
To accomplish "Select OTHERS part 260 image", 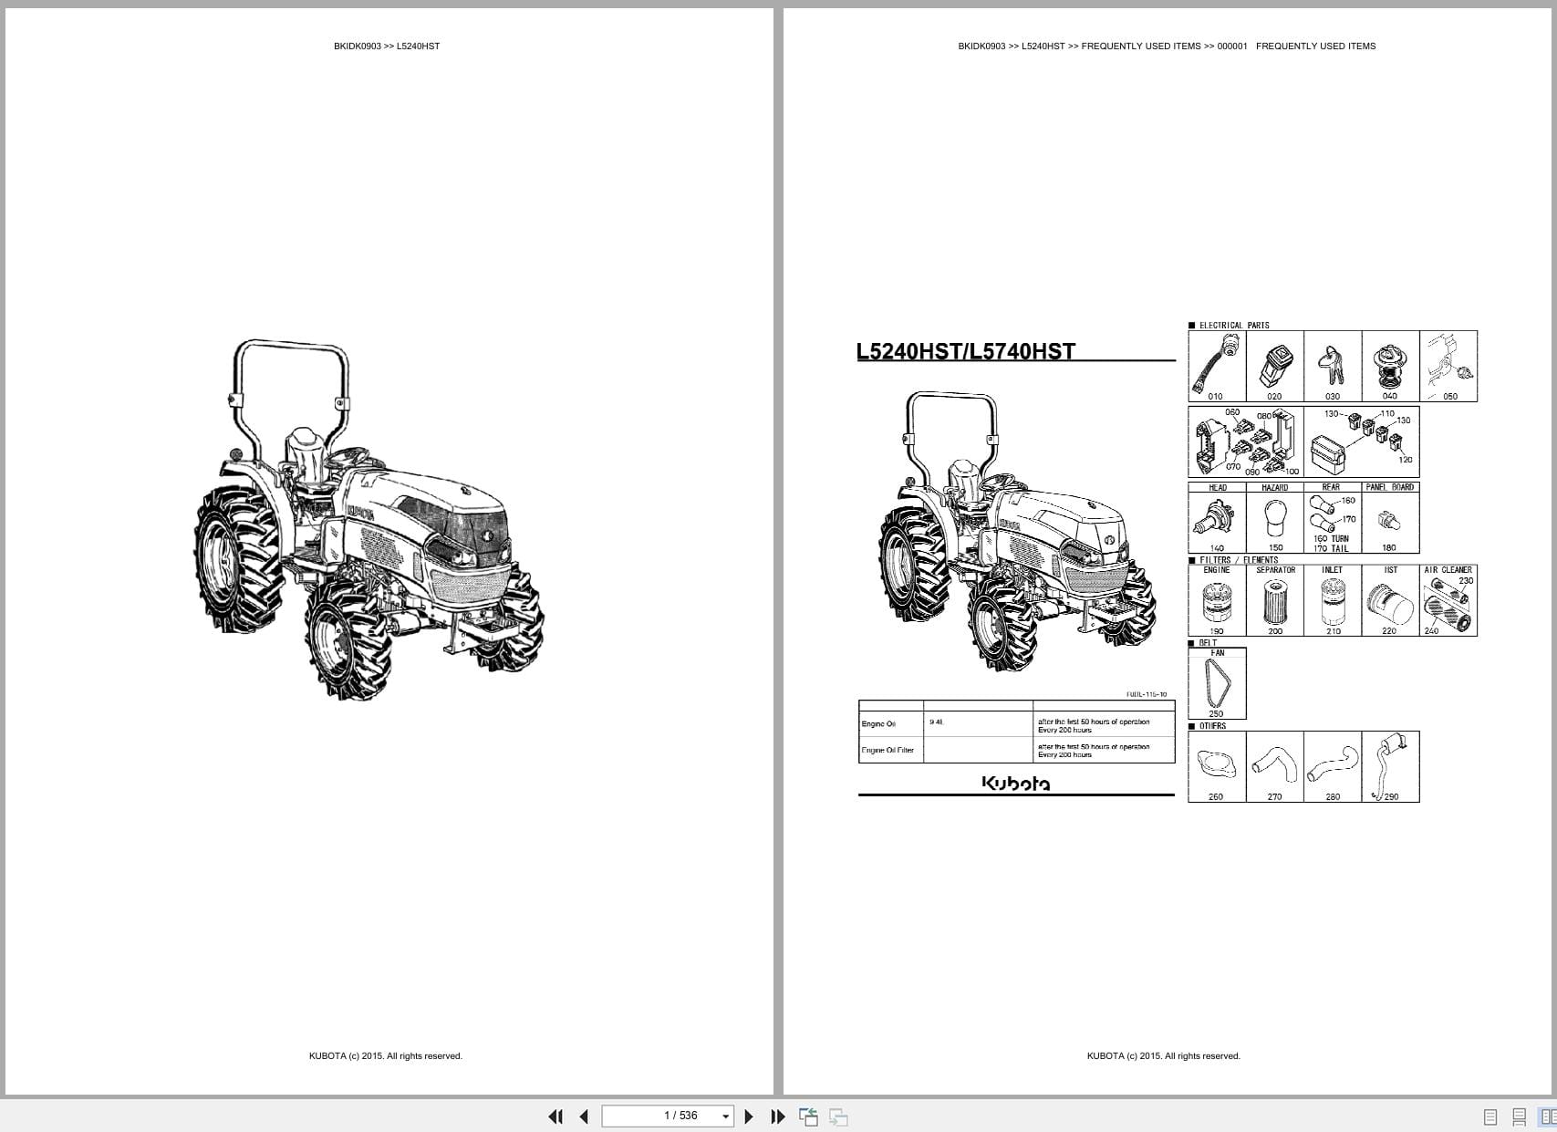I will point(1217,766).
